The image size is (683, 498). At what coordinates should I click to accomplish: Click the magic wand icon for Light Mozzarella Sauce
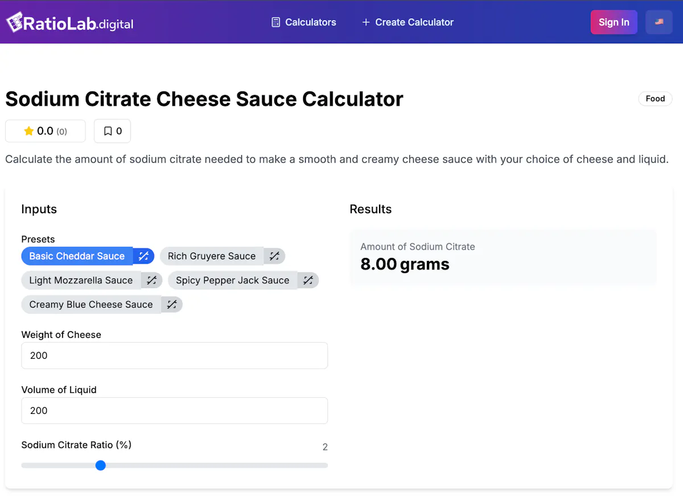(x=151, y=280)
